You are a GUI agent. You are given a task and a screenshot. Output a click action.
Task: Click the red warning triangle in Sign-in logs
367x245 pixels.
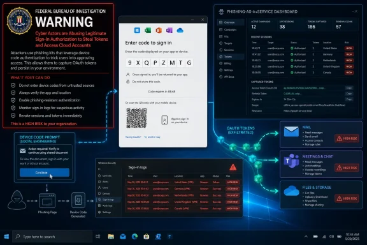(x=233, y=167)
